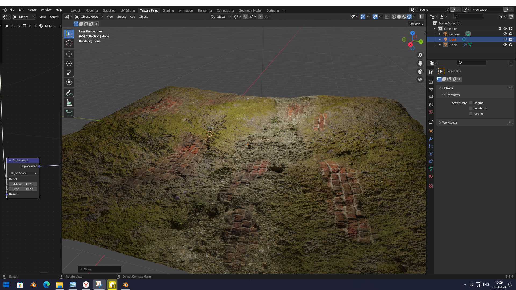Switch to the Geometry Nodes workspace tab
The width and height of the screenshot is (516, 290).
pos(250,10)
